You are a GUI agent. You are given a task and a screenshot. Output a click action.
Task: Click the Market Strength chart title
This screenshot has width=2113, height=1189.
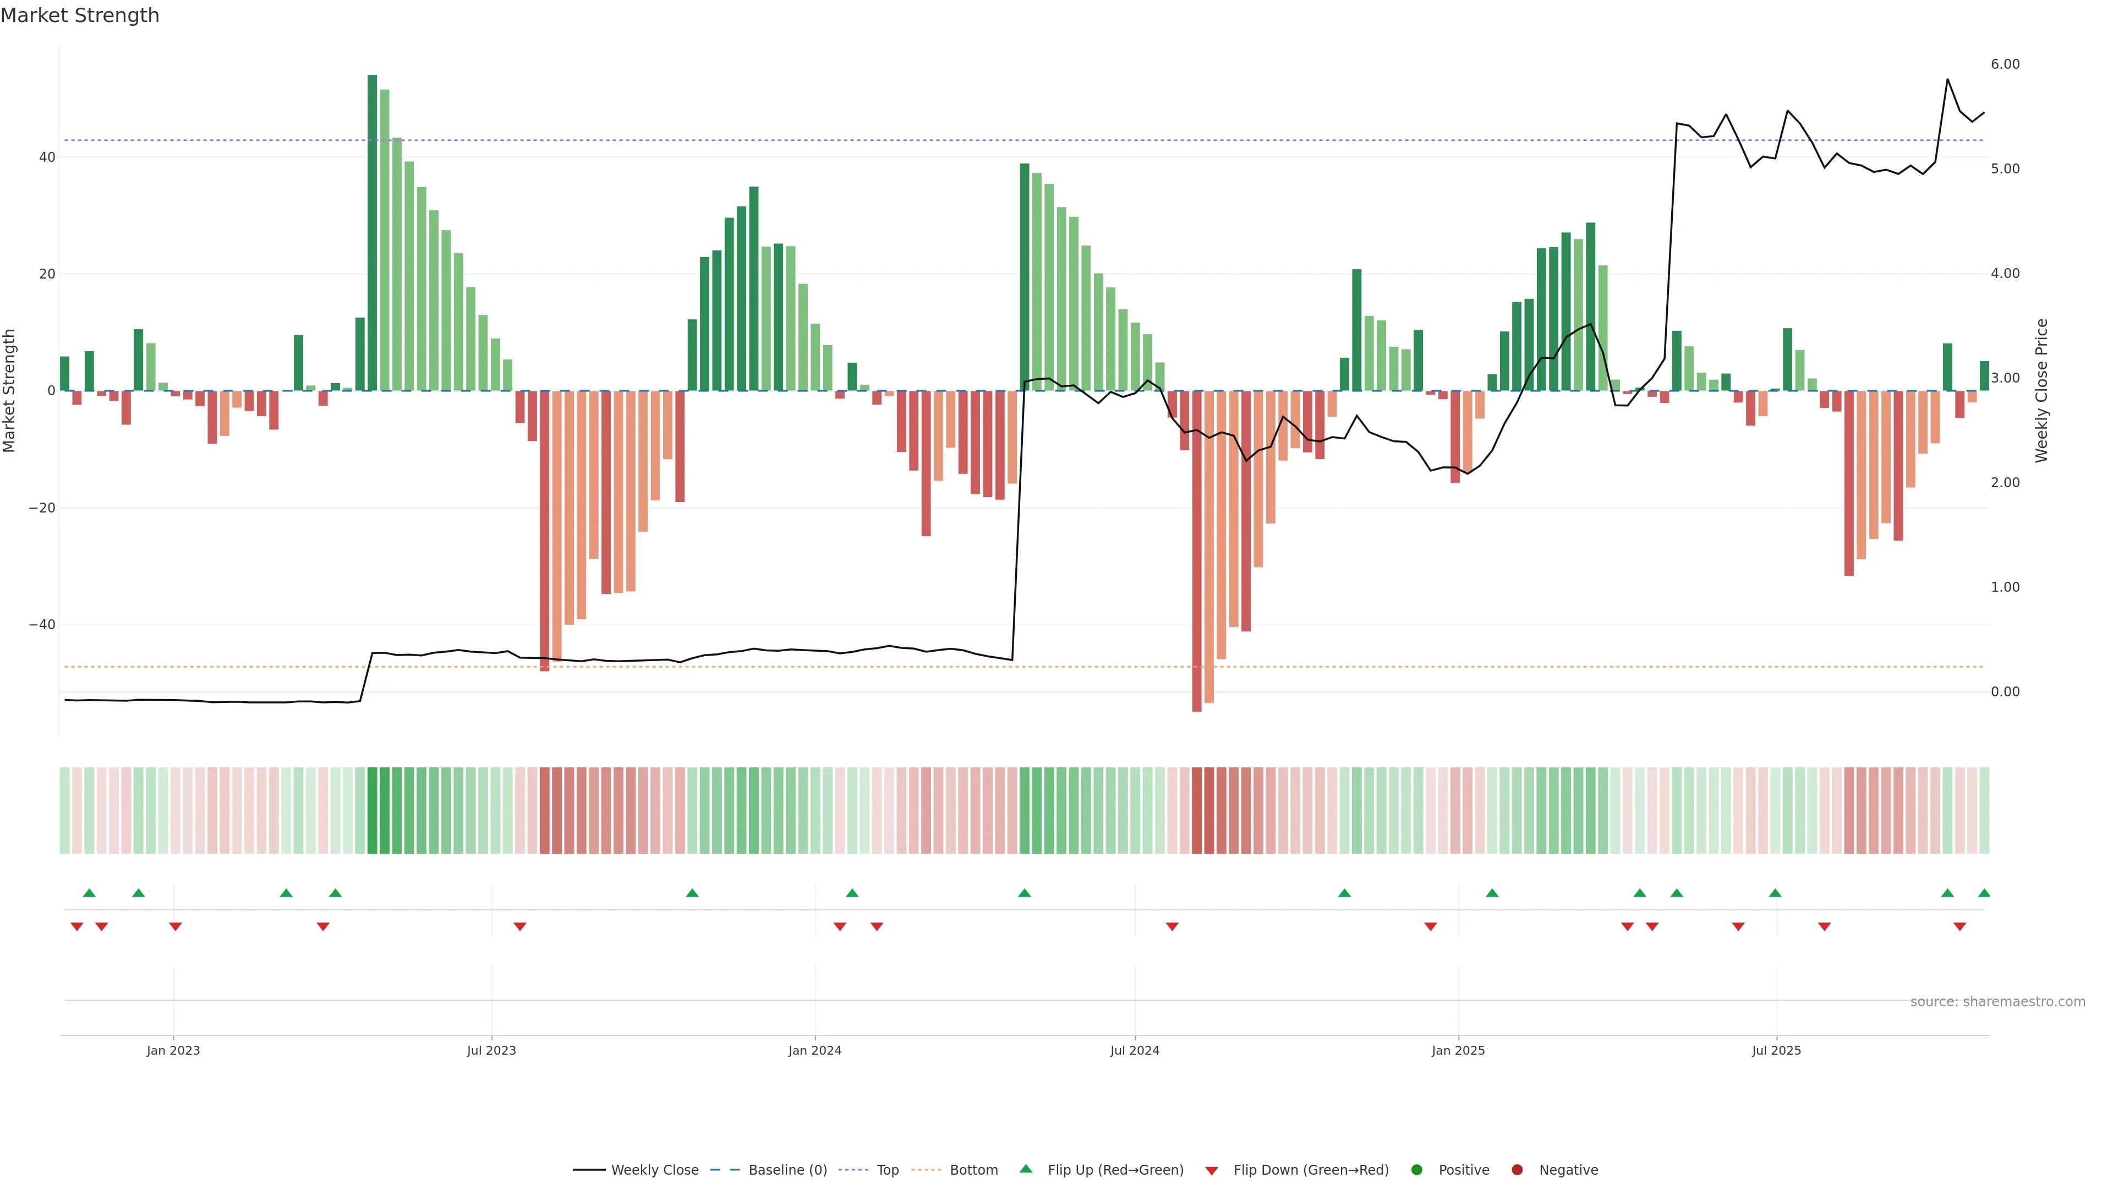pyautogui.click(x=80, y=15)
